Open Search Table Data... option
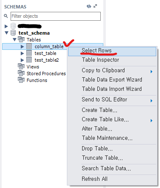 pos(106,168)
